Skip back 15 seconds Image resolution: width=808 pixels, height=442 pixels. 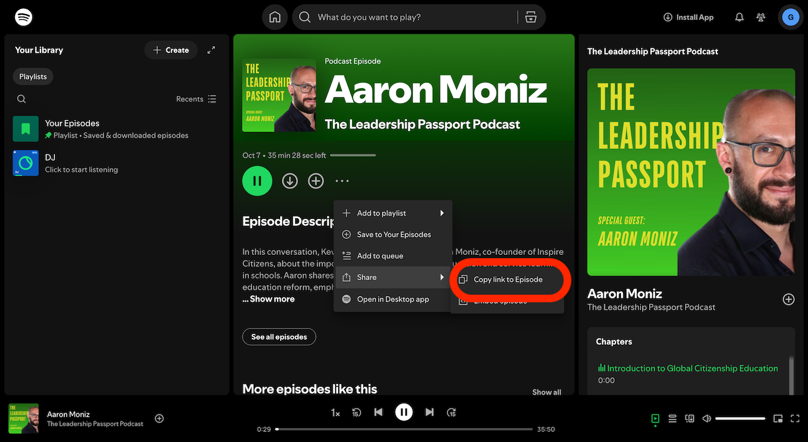click(356, 412)
